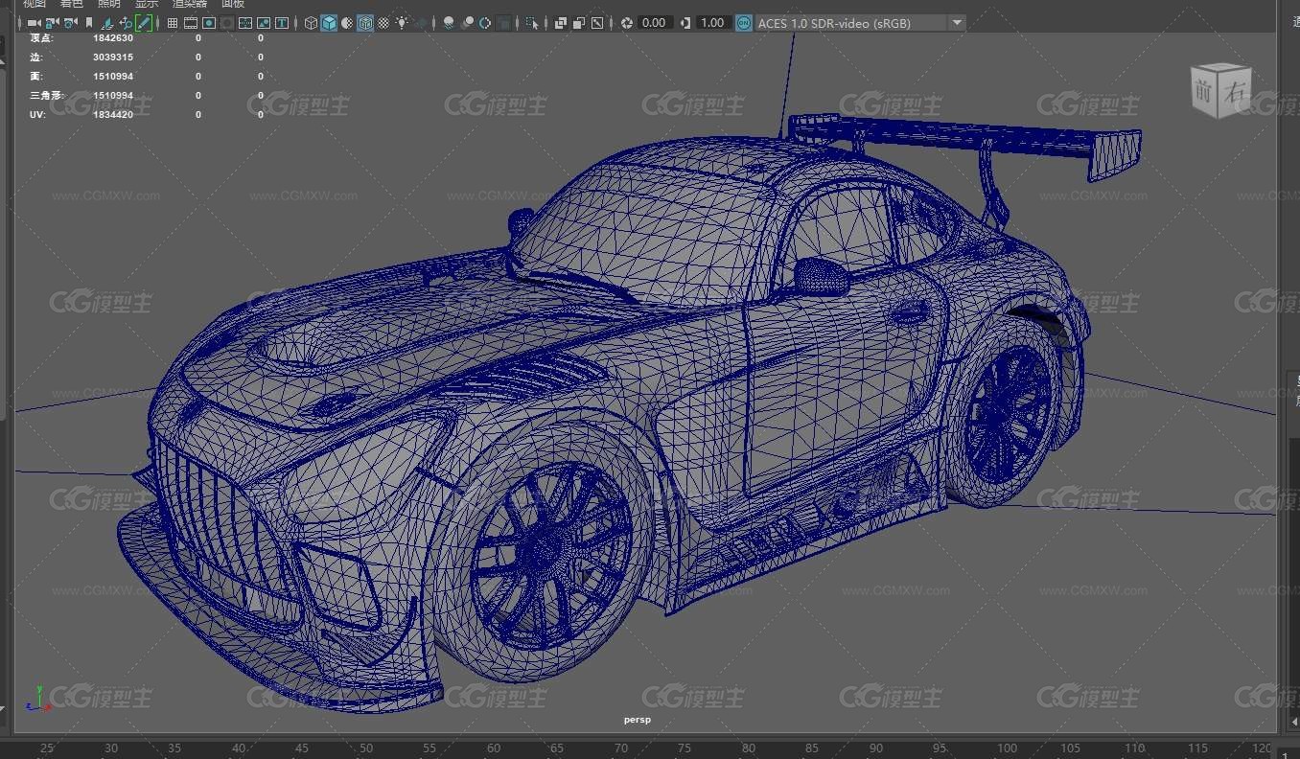The width and height of the screenshot is (1300, 759).
Task: Open the 显示 panel menu
Action: coord(147,4)
